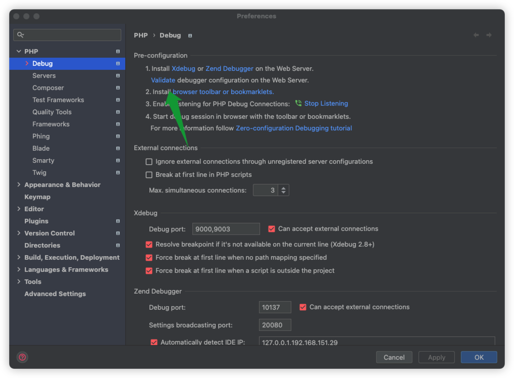The image size is (514, 378).
Task: Expand the Appearance & Behavior section
Action: point(19,184)
